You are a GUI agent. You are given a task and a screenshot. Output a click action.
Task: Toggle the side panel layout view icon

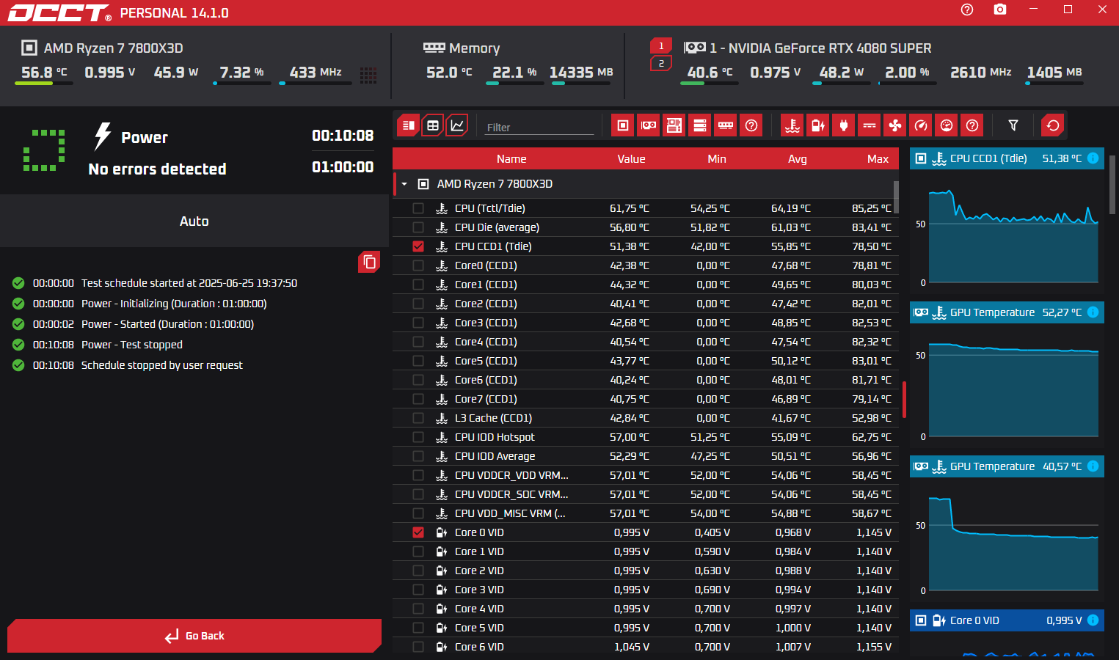click(x=409, y=125)
